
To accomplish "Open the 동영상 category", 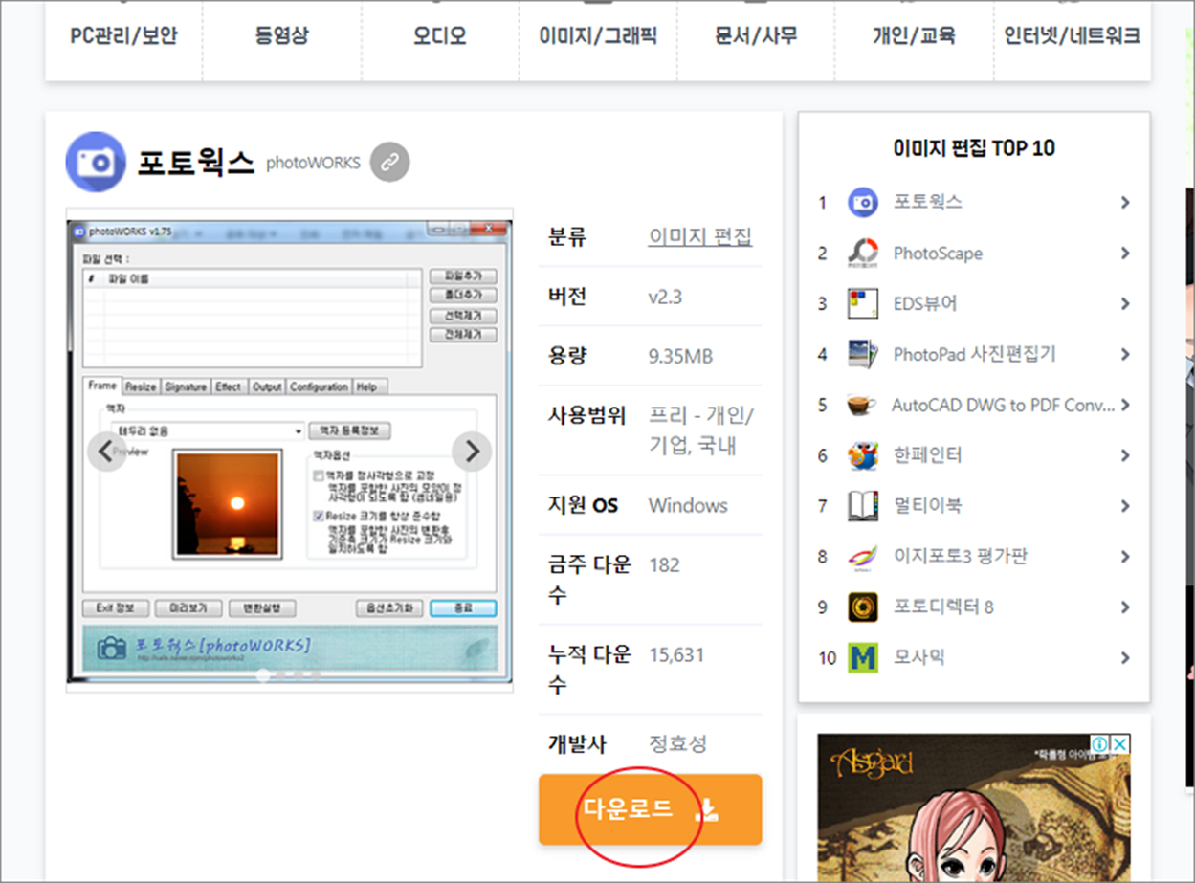I will 281,37.
